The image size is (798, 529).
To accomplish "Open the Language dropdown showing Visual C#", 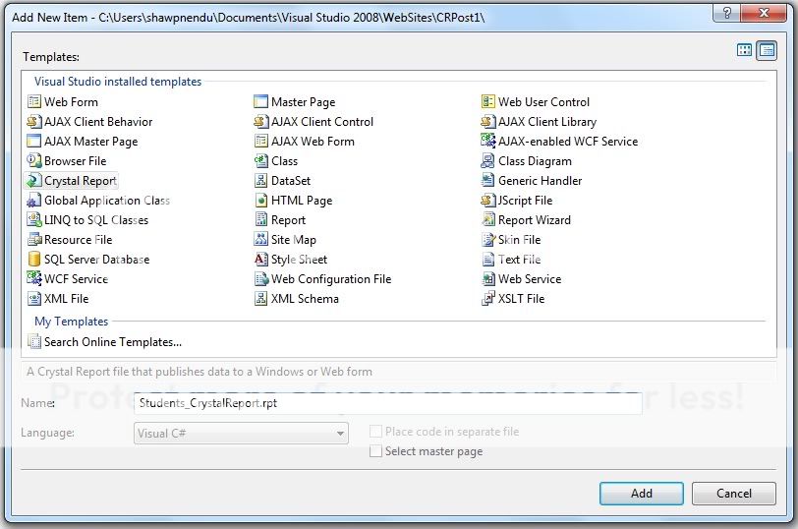I will point(241,434).
